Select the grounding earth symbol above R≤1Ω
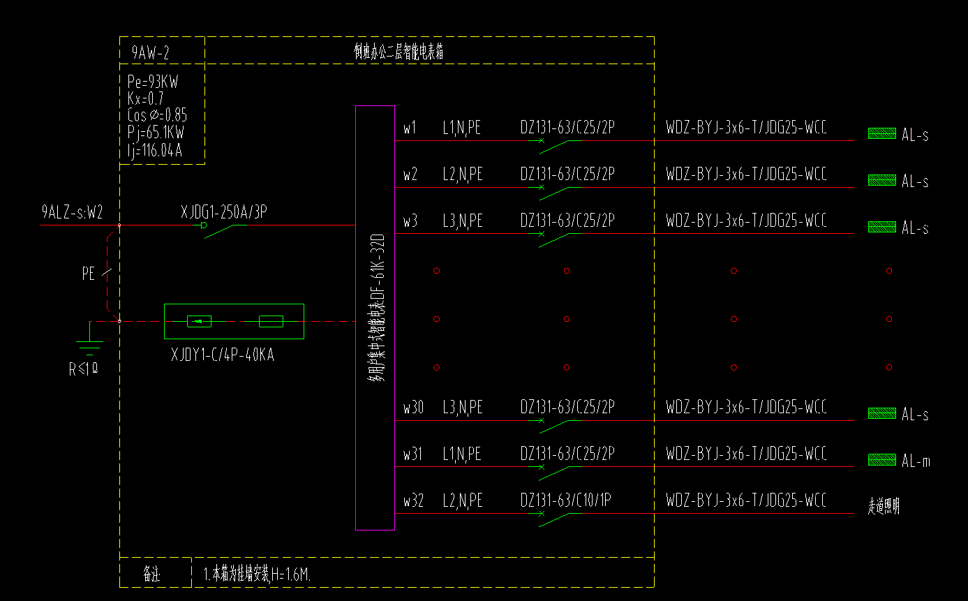 click(89, 339)
